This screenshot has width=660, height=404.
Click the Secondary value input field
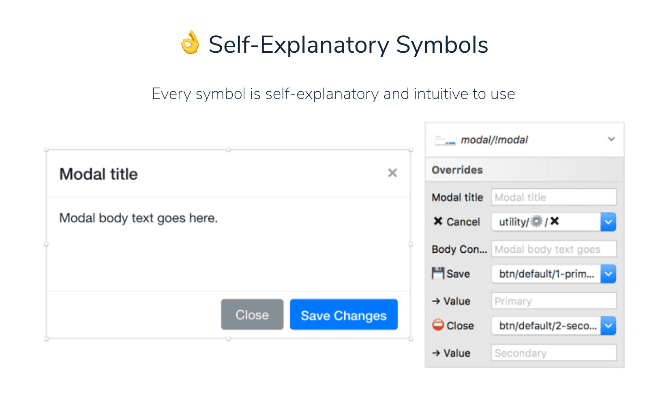point(554,353)
